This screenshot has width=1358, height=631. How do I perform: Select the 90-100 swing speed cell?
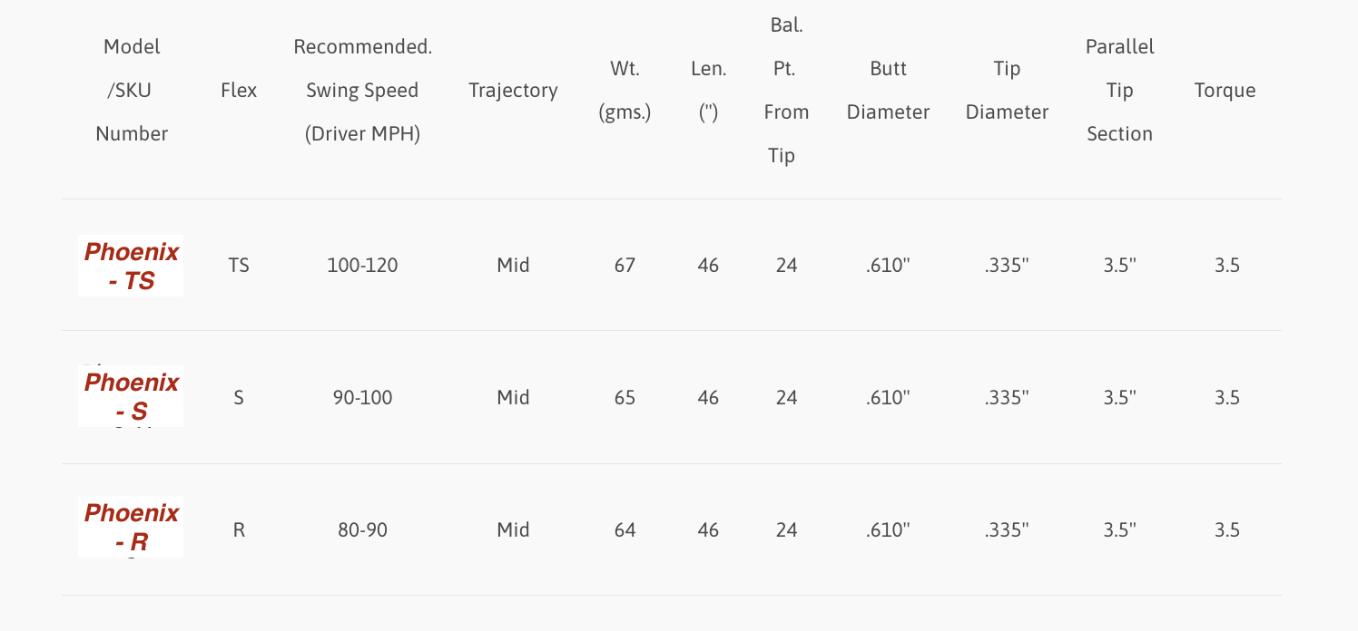tap(362, 397)
